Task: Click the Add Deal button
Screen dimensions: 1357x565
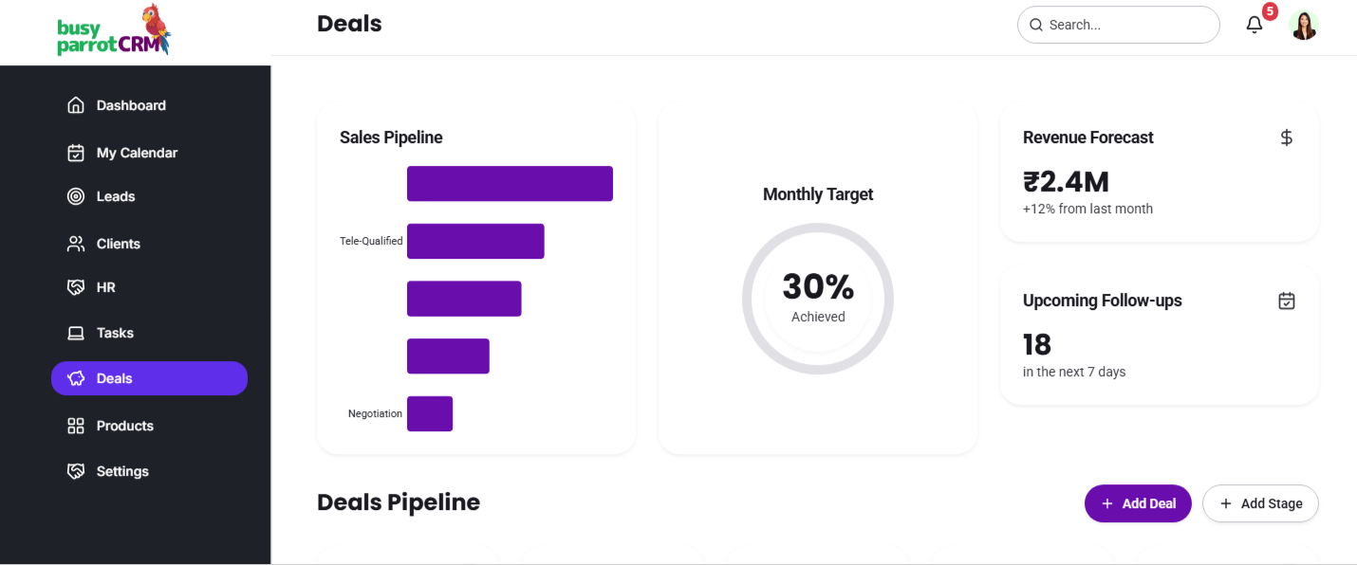Action: coord(1138,503)
